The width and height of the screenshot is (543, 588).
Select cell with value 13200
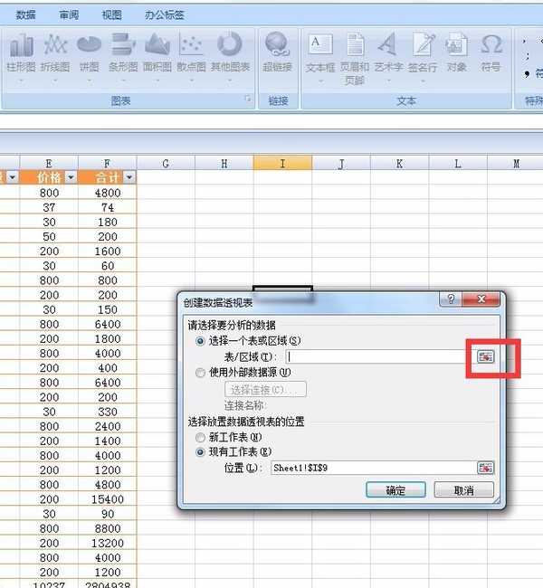[108, 544]
